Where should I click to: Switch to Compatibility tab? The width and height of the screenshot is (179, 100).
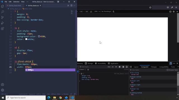[164, 67]
